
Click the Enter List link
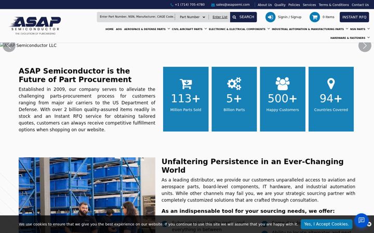click(x=220, y=17)
